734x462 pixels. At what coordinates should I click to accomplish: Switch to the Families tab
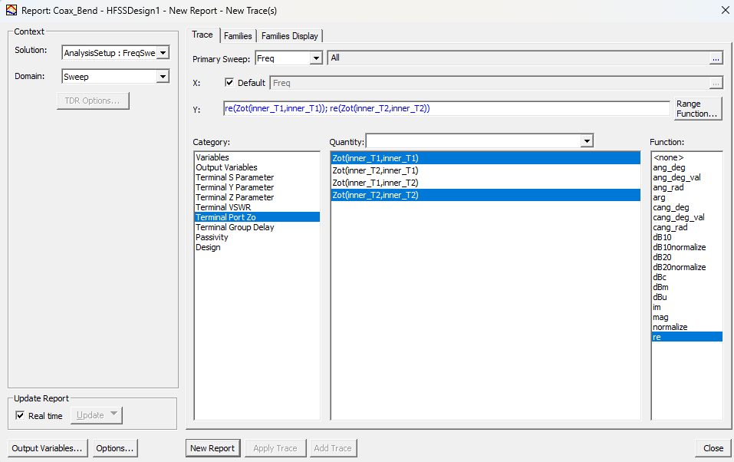coord(238,36)
